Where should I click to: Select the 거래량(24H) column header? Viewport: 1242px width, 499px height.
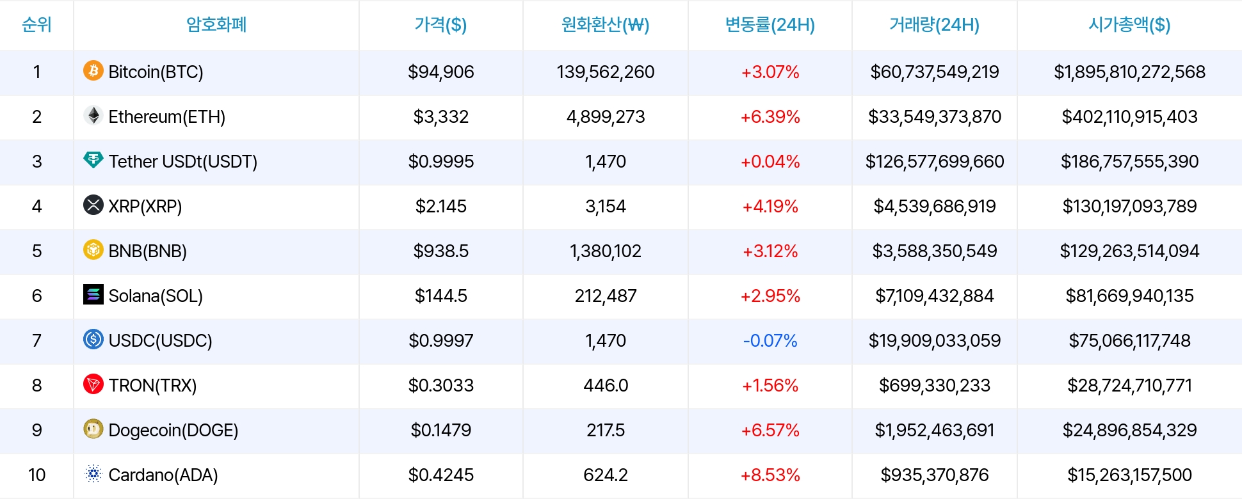[934, 25]
